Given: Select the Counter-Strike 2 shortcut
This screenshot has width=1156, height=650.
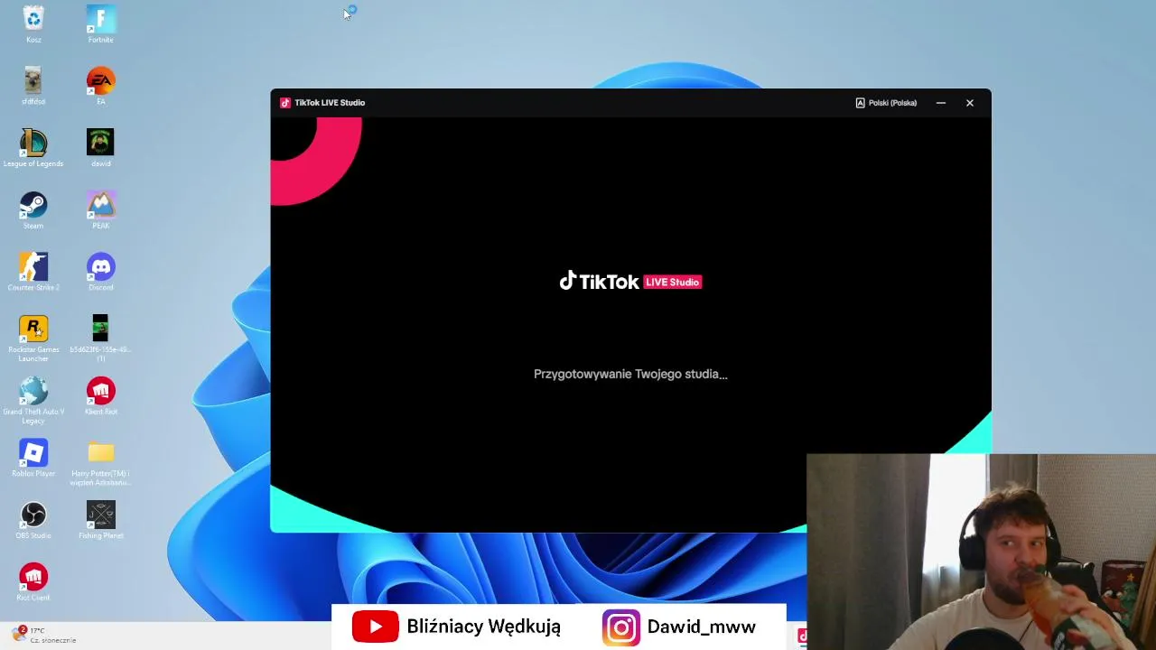Looking at the screenshot, I should click(x=33, y=272).
